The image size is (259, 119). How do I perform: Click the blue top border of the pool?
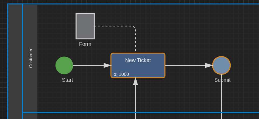point(133,4)
